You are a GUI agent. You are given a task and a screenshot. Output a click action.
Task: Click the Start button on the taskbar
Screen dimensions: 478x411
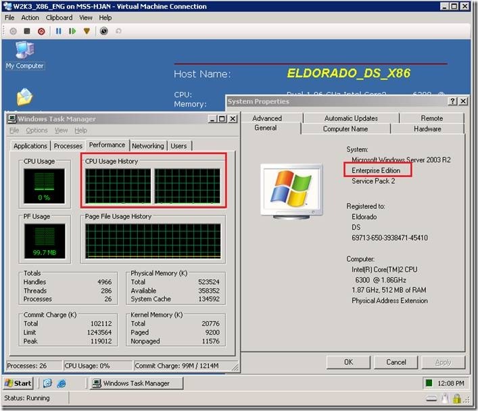[18, 383]
